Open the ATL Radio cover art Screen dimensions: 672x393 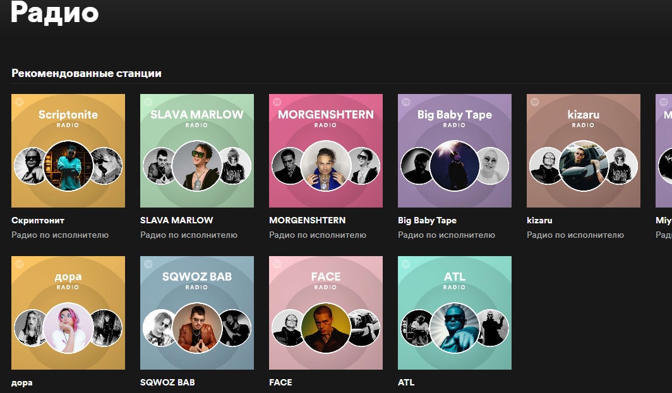pyautogui.click(x=455, y=313)
